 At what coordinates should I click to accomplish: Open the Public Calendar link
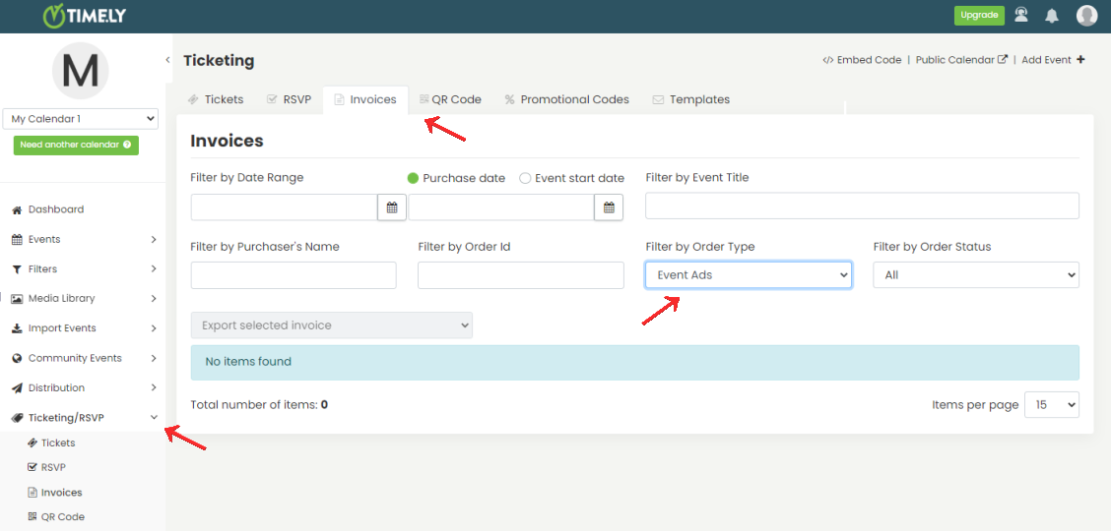coord(961,60)
